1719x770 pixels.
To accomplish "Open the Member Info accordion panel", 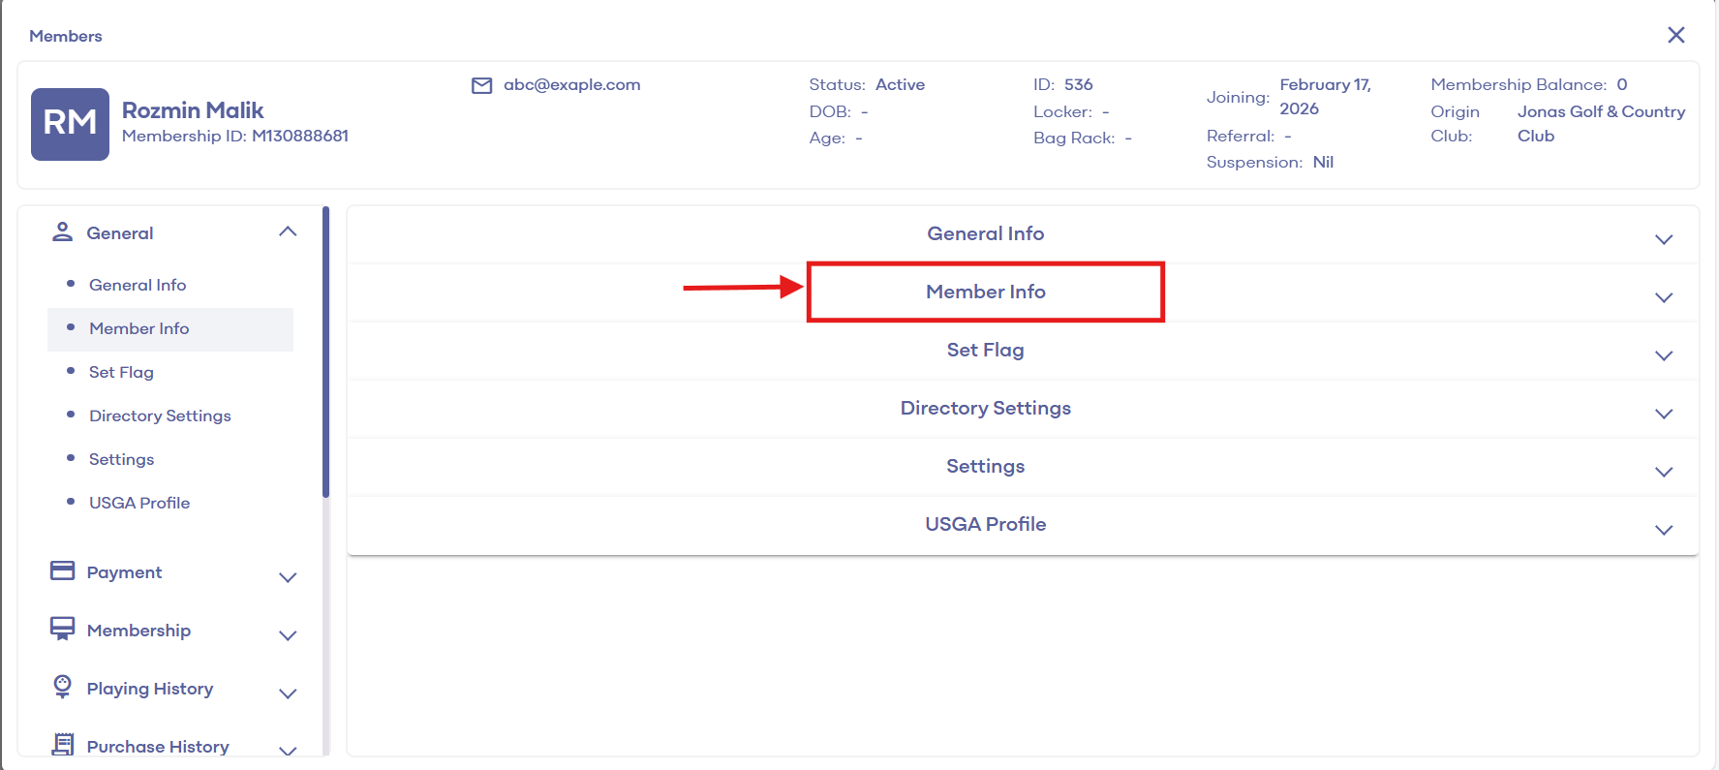I will [985, 292].
